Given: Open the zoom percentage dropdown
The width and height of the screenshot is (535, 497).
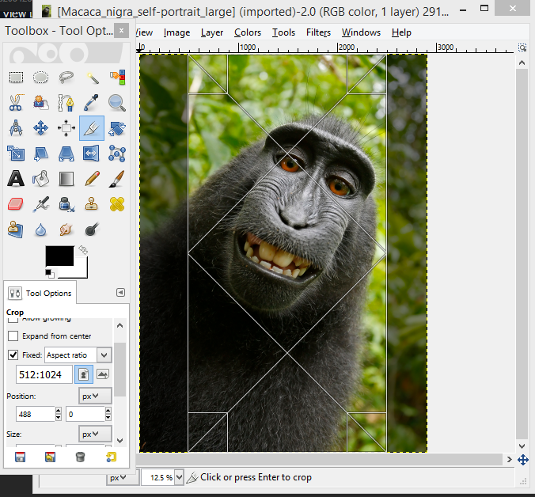Looking at the screenshot, I should click(x=180, y=477).
